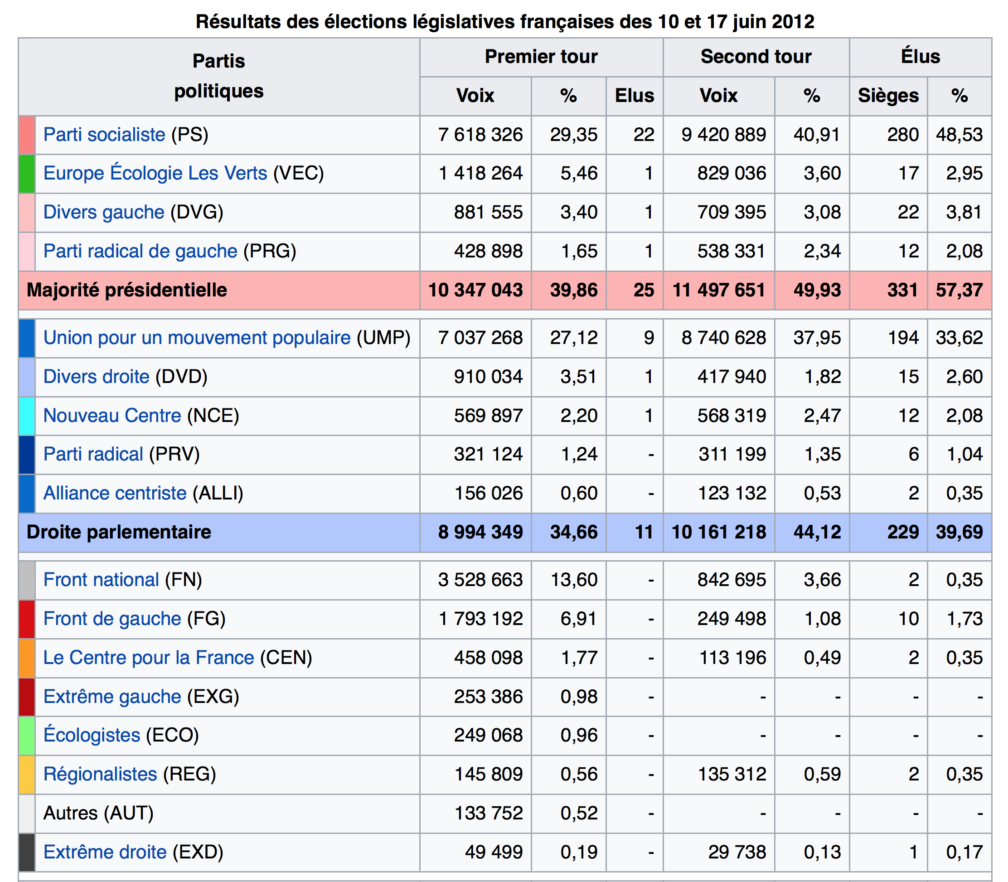1008x882 pixels.
Task: Click the UMP seat count 194
Action: tap(903, 338)
